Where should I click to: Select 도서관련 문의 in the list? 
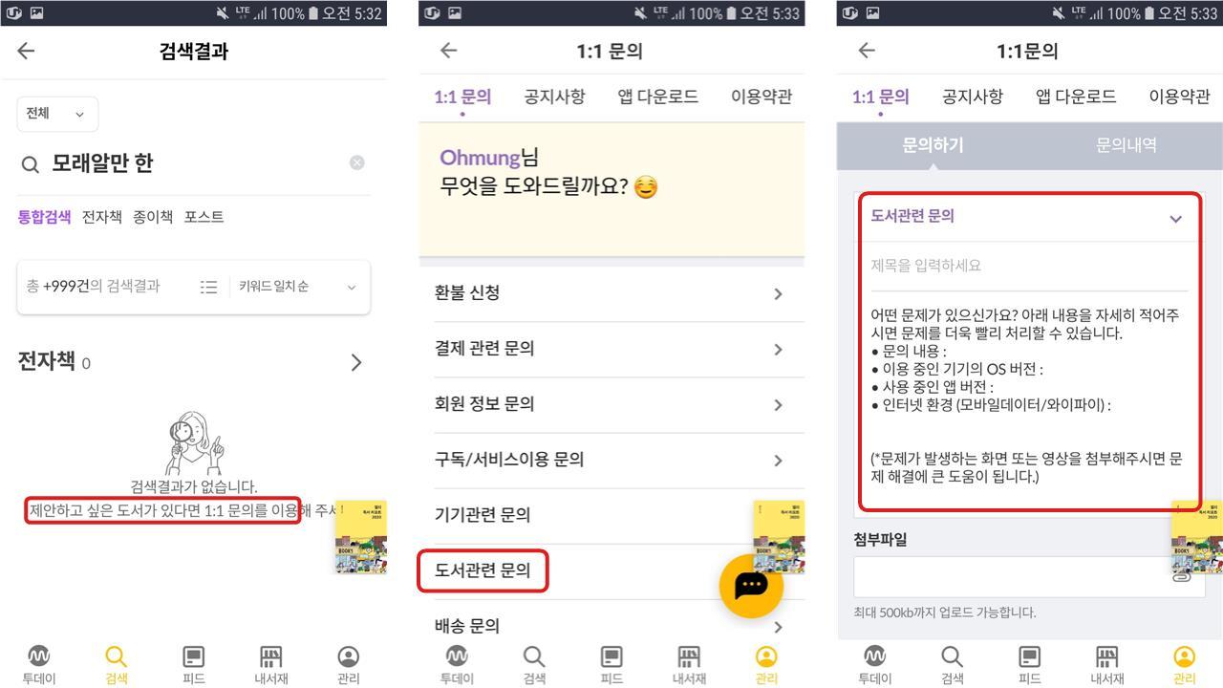click(483, 570)
